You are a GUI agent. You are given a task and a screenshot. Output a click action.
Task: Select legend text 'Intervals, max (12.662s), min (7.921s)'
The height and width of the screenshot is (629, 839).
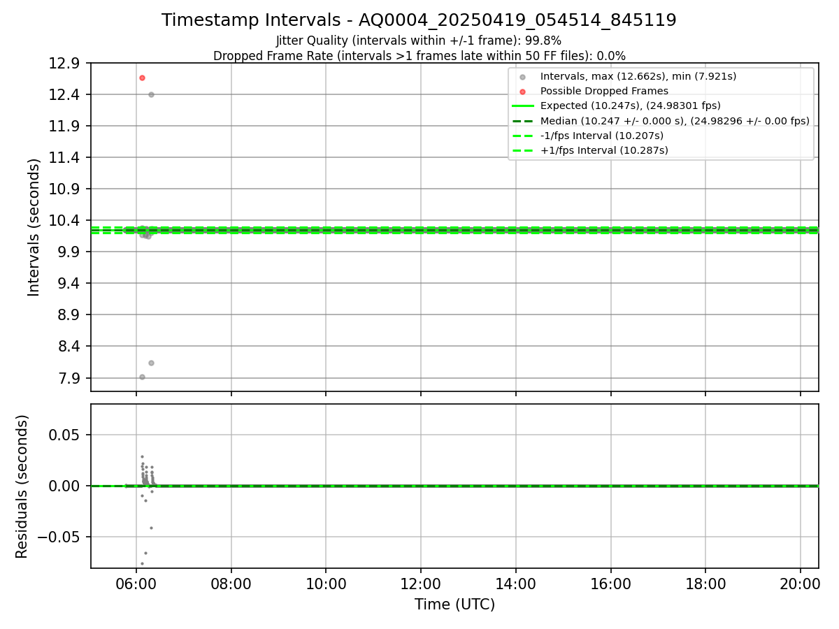click(638, 76)
